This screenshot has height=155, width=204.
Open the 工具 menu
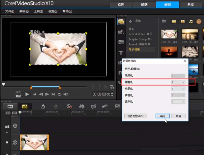38,11
